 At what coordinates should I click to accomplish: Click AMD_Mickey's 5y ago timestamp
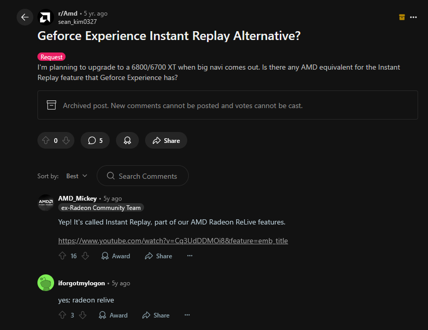pyautogui.click(x=113, y=199)
